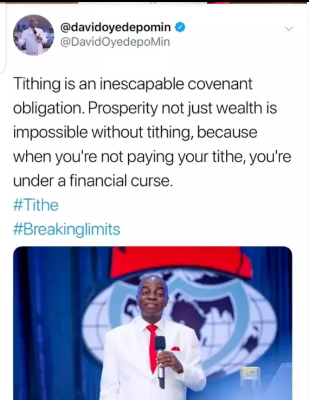Click the phrase "impossible without tithing"
309x400 pixels.
pyautogui.click(x=102, y=132)
